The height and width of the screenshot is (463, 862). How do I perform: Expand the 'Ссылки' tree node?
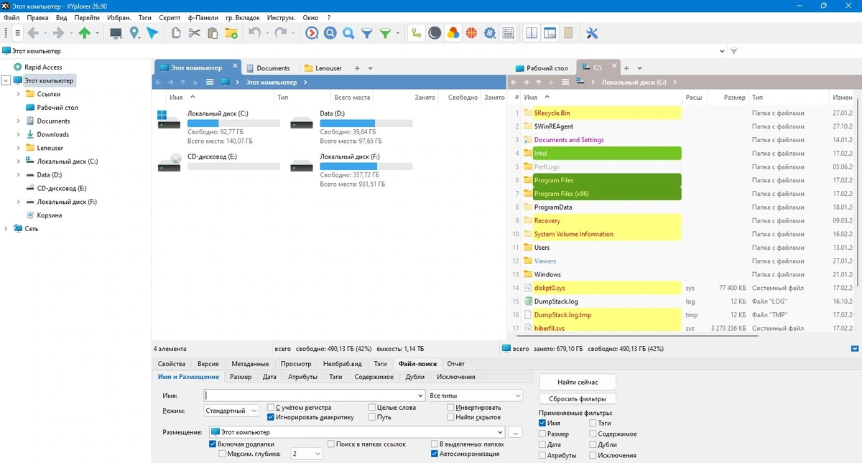pyautogui.click(x=19, y=94)
